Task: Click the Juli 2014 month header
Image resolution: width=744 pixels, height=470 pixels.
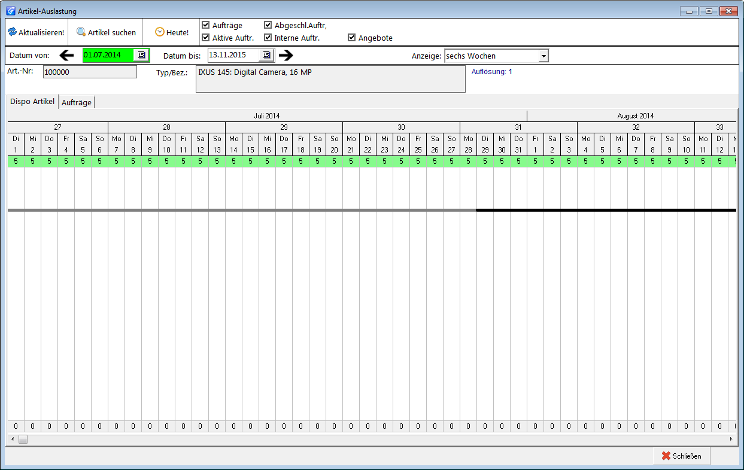Action: [267, 115]
